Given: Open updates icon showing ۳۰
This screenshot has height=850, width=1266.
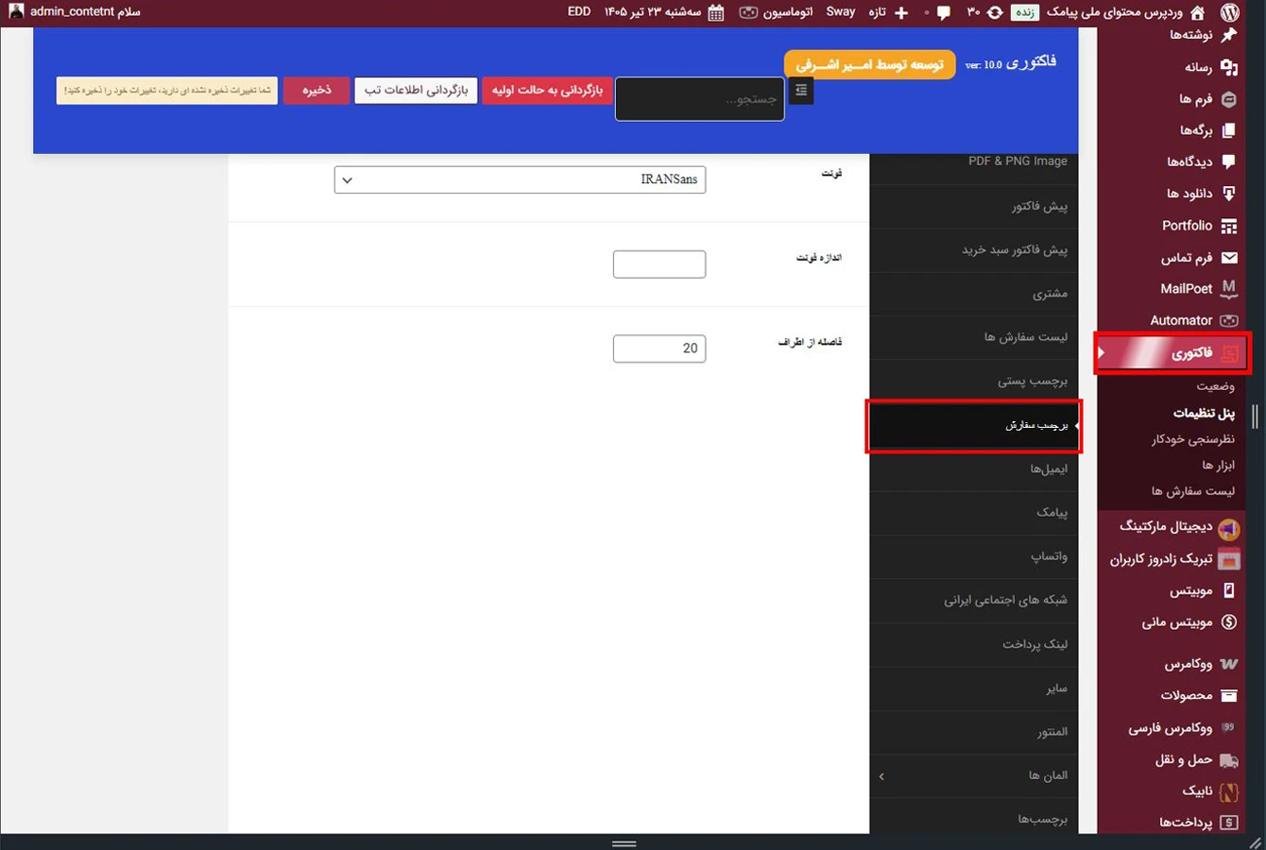Looking at the screenshot, I should (995, 12).
